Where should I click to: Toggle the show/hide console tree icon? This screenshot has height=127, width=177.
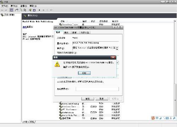click(11, 10)
